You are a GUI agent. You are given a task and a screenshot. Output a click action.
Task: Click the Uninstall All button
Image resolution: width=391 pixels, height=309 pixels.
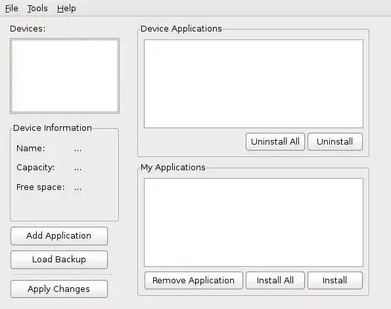(x=275, y=141)
